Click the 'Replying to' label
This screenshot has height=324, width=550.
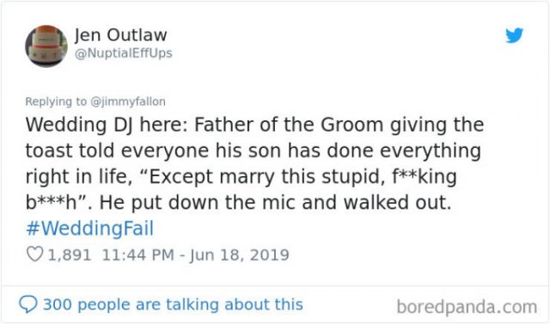[x=56, y=101]
